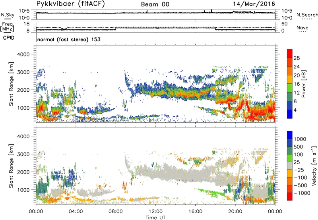Viewport: 318px width, 220px height.
Task: Click the text "normal (fast stereo) 153"
Action: pos(69,39)
